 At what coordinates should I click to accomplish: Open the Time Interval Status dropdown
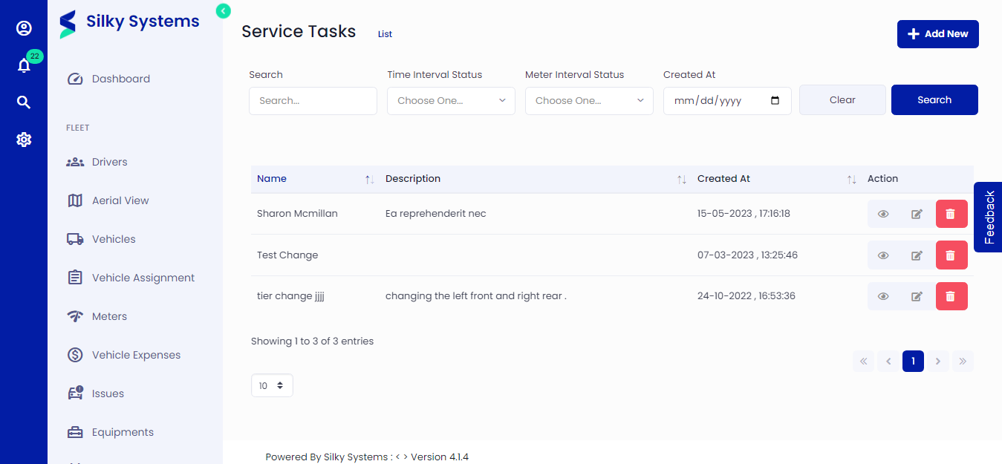point(450,100)
